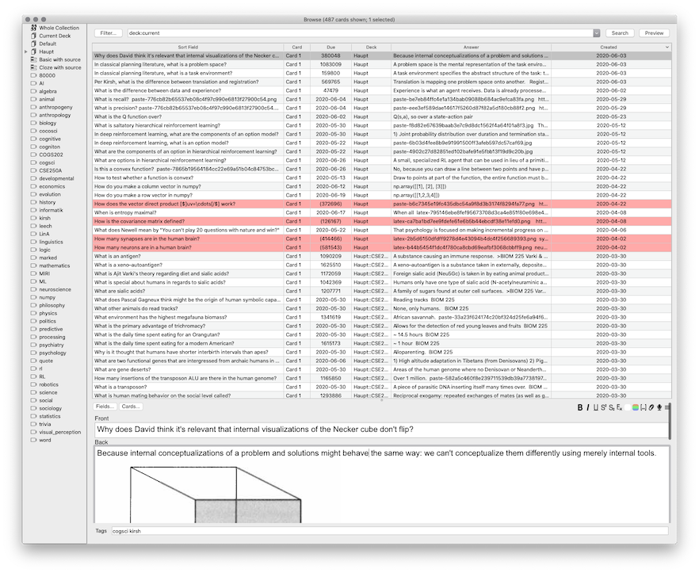This screenshot has height=573, width=699.
Task: Toggle underline text formatting
Action: pyautogui.click(x=596, y=407)
